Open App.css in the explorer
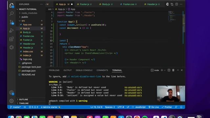Screen dimensions: 210x118 click(27, 25)
